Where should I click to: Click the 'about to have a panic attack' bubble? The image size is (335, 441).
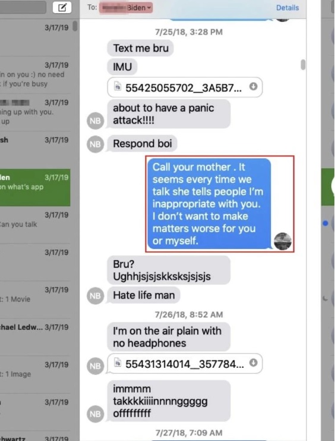pos(169,114)
